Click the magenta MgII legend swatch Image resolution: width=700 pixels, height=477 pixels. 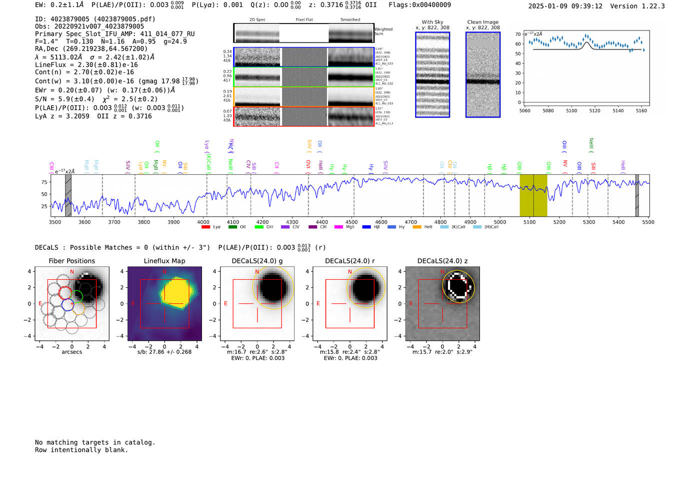coord(339,227)
